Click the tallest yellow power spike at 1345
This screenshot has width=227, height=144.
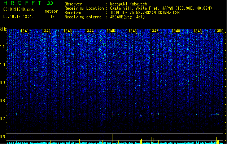[113, 139]
